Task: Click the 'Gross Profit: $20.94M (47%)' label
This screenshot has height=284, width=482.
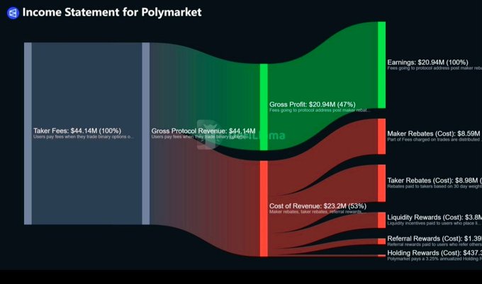Action: tap(313, 104)
